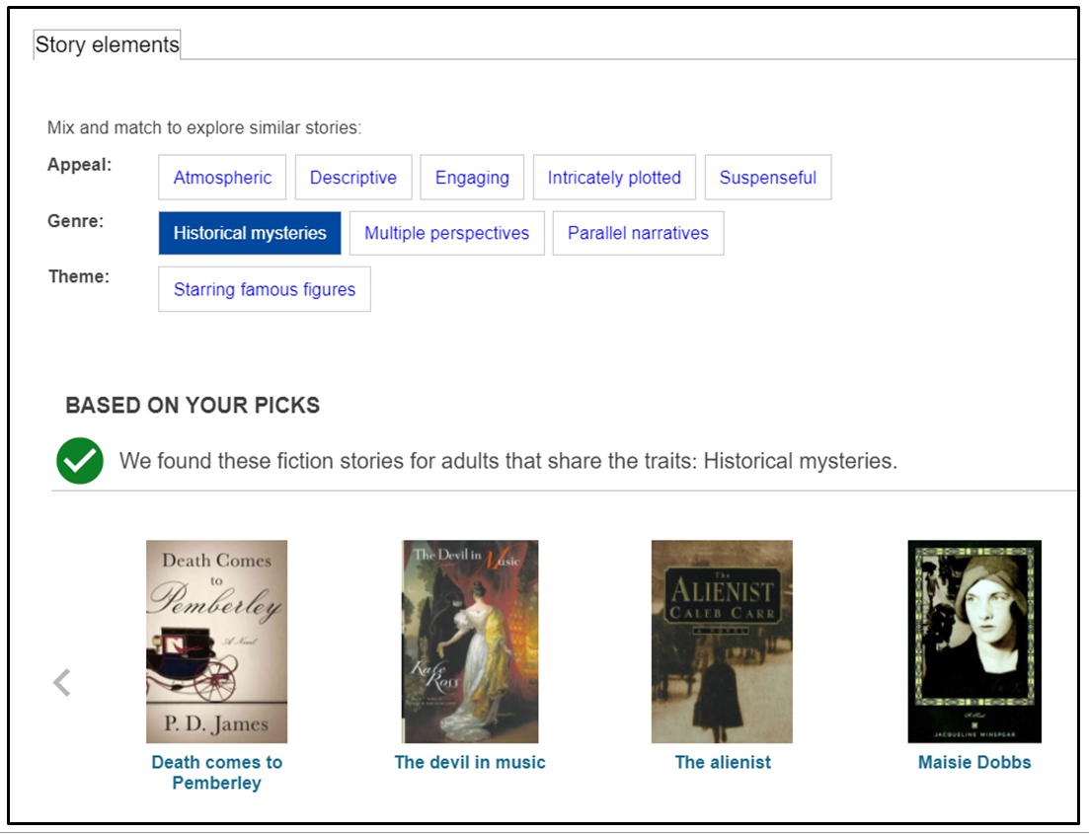Select the Multiple perspectives genre
1089x834 pixels.
tap(446, 233)
